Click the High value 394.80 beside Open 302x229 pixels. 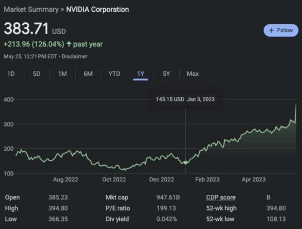[58, 208]
